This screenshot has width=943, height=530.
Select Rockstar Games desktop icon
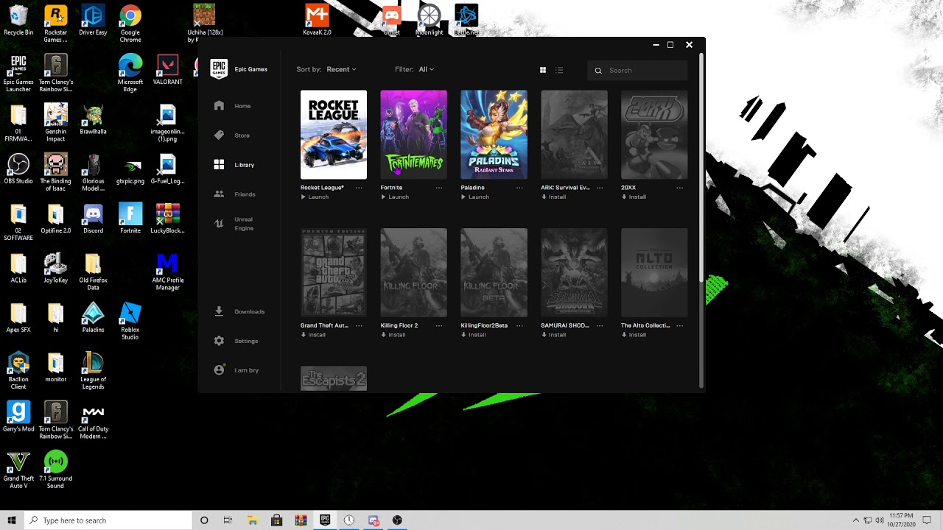(x=55, y=24)
